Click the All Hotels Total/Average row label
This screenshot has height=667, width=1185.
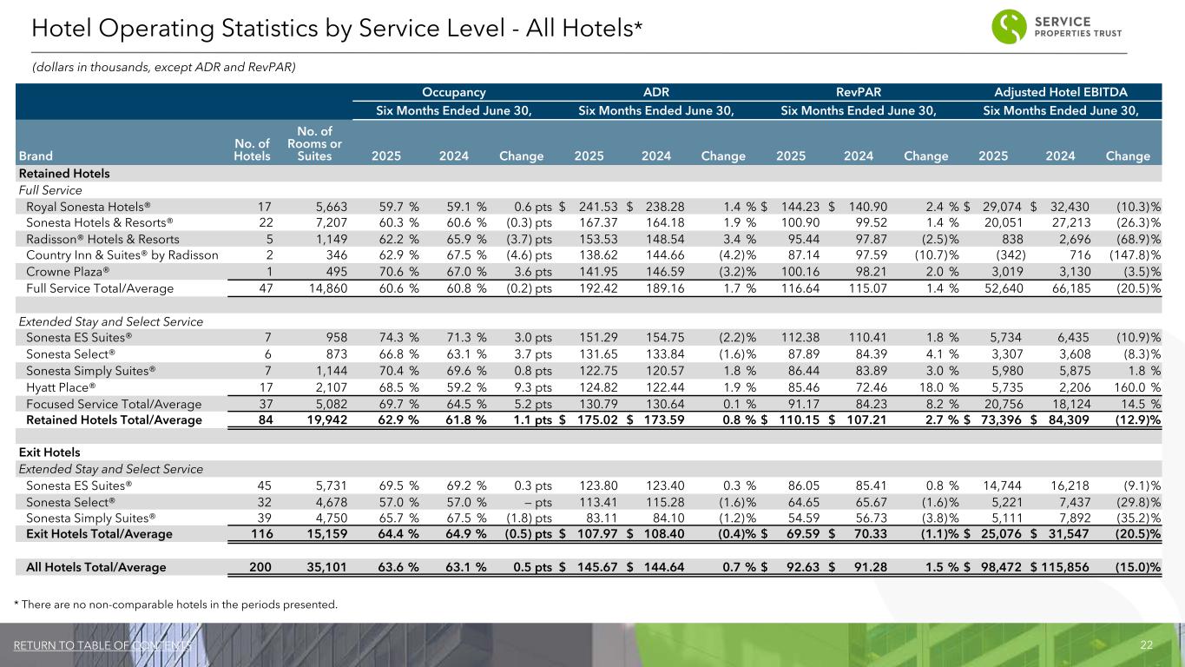coord(96,567)
